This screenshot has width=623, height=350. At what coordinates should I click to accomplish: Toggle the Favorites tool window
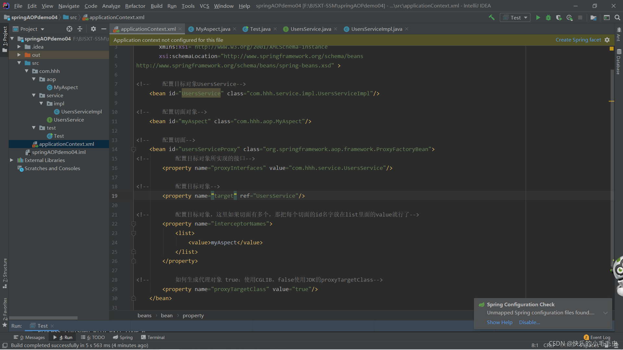pyautogui.click(x=5, y=309)
